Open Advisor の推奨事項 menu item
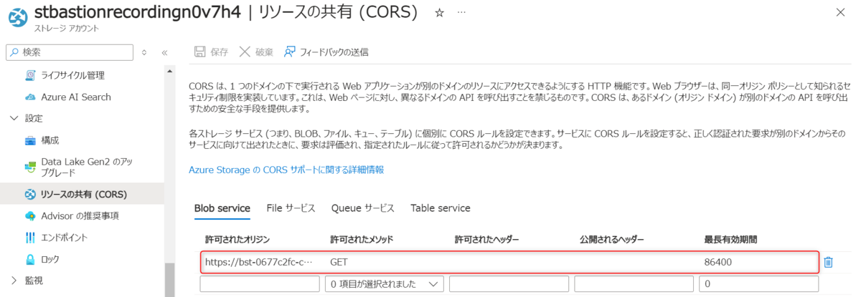 [80, 215]
